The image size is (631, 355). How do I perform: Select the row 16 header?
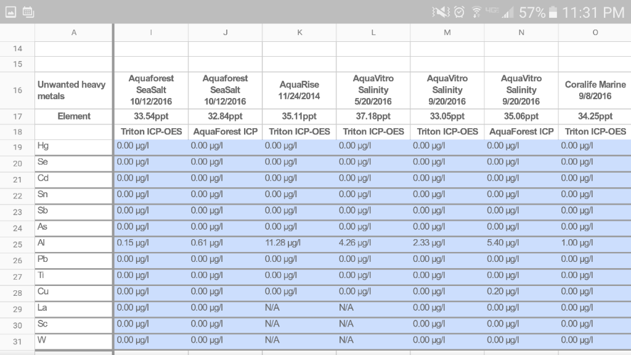click(17, 90)
